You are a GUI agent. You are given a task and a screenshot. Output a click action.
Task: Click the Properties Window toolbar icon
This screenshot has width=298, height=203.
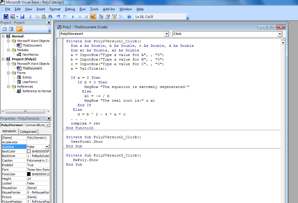coord(108,17)
